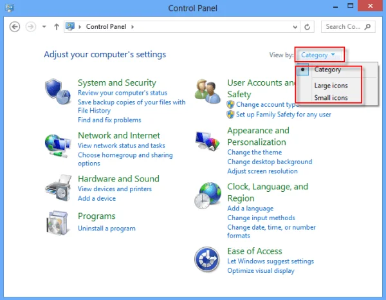
Task: Go up one level with Up arrow
Action: 57,26
